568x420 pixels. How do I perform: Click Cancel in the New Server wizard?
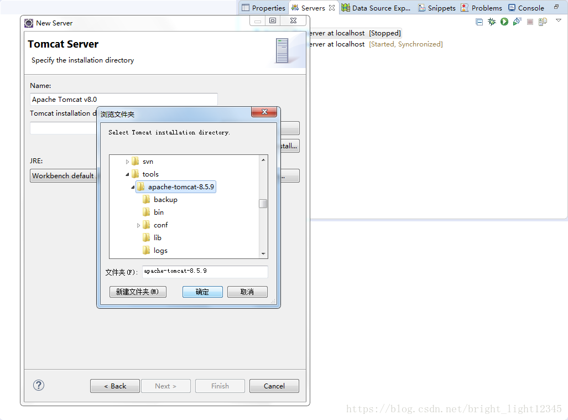pyautogui.click(x=274, y=386)
